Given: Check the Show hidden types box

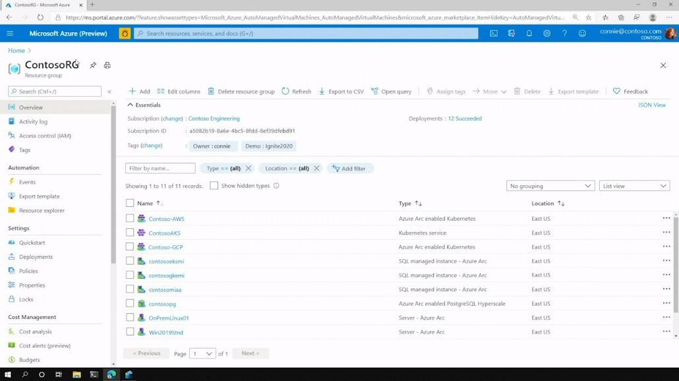Looking at the screenshot, I should (214, 186).
